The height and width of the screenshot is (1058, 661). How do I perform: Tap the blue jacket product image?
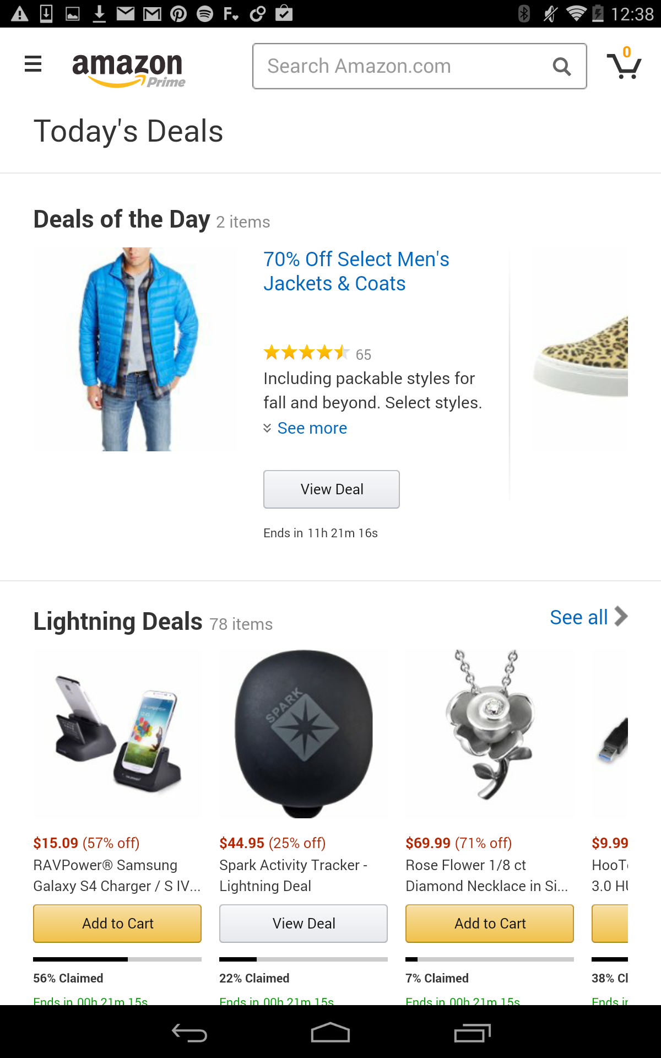coord(136,349)
